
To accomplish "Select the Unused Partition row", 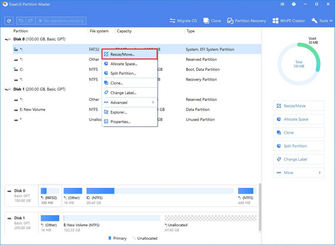I will [137, 119].
